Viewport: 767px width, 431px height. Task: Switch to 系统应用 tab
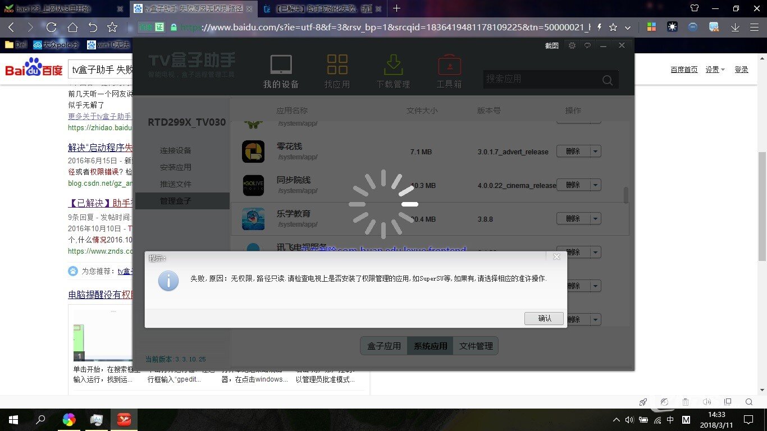tap(430, 346)
